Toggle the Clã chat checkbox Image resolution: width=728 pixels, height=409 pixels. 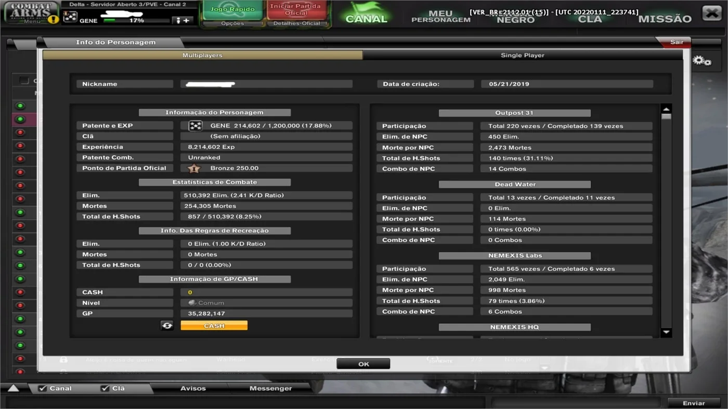(105, 388)
